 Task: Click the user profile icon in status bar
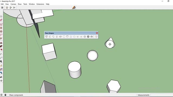point(5,95)
